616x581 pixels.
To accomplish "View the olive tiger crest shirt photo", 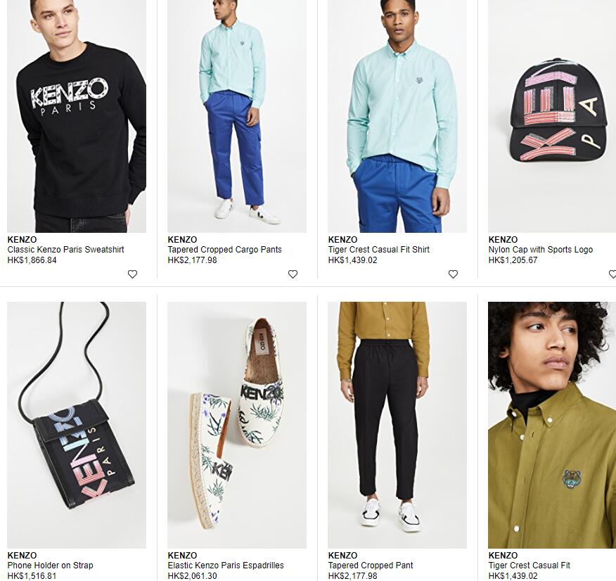I will (552, 425).
